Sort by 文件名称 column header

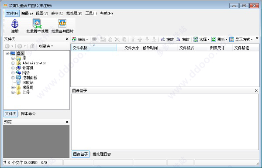94,48
